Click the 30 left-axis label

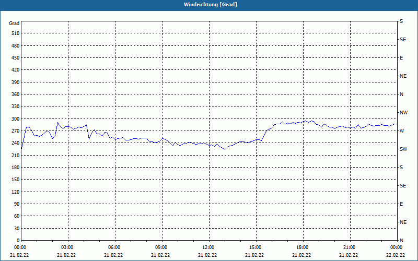[x=16, y=229]
